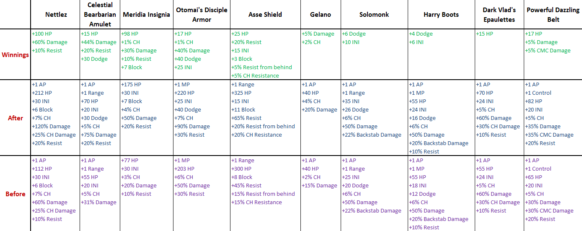Click the Powerful Dazzling Belt header
Viewport: 582px width, 231px height.
point(553,14)
